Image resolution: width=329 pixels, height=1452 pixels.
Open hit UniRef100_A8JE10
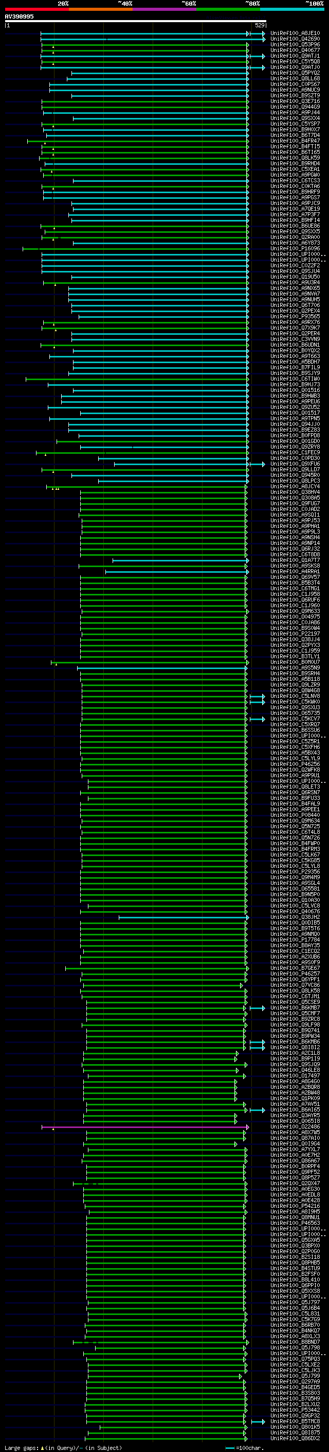(295, 33)
